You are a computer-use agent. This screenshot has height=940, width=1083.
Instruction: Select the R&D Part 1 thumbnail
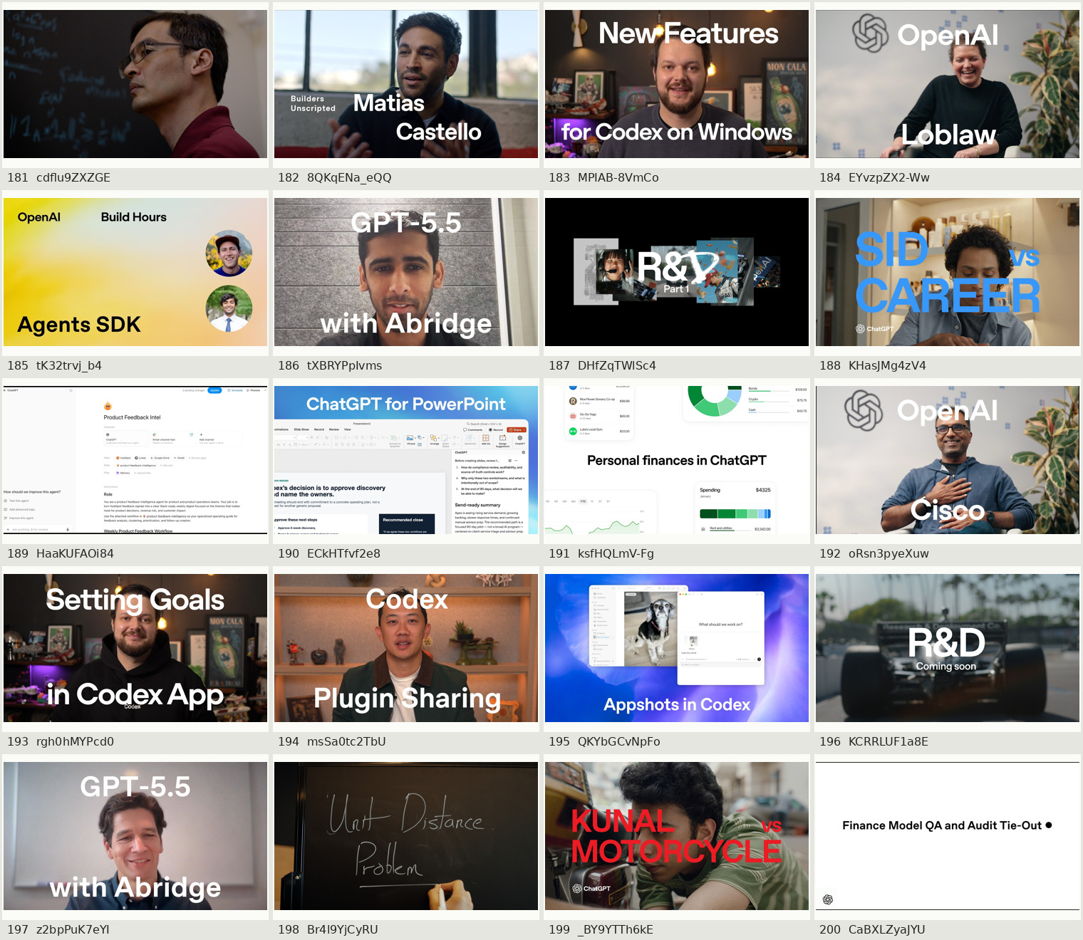[x=677, y=272]
